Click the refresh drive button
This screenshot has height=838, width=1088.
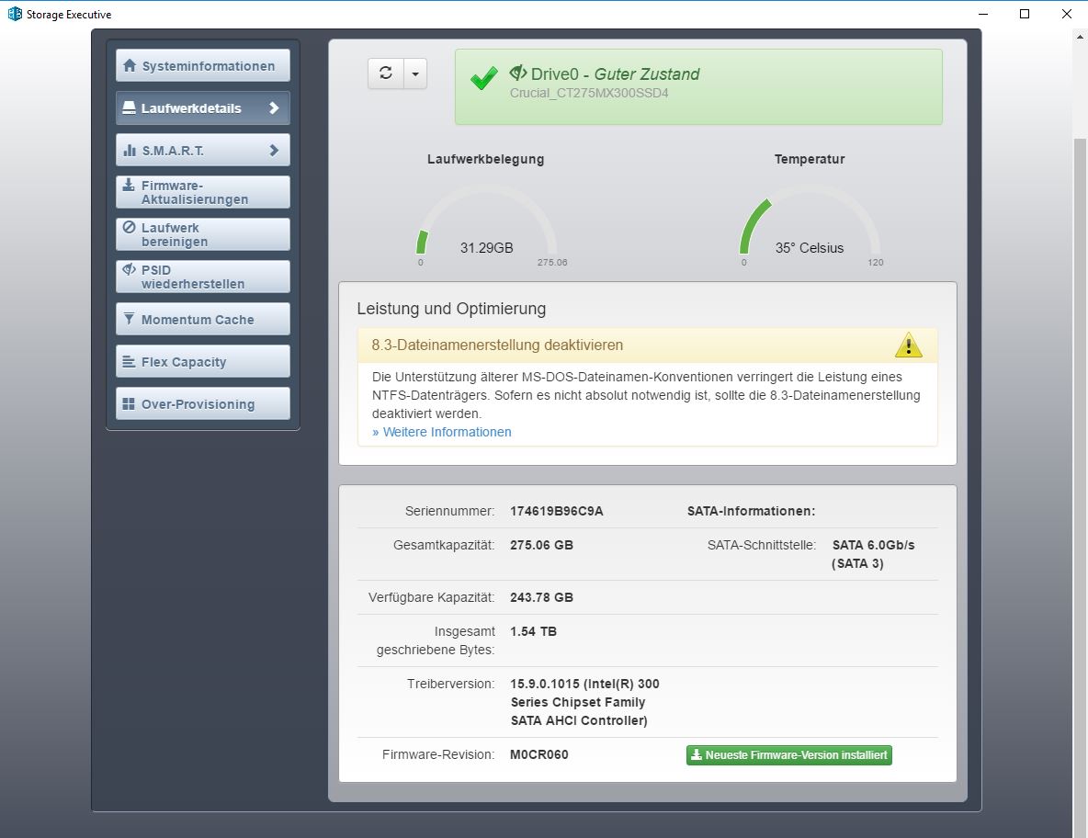[386, 73]
